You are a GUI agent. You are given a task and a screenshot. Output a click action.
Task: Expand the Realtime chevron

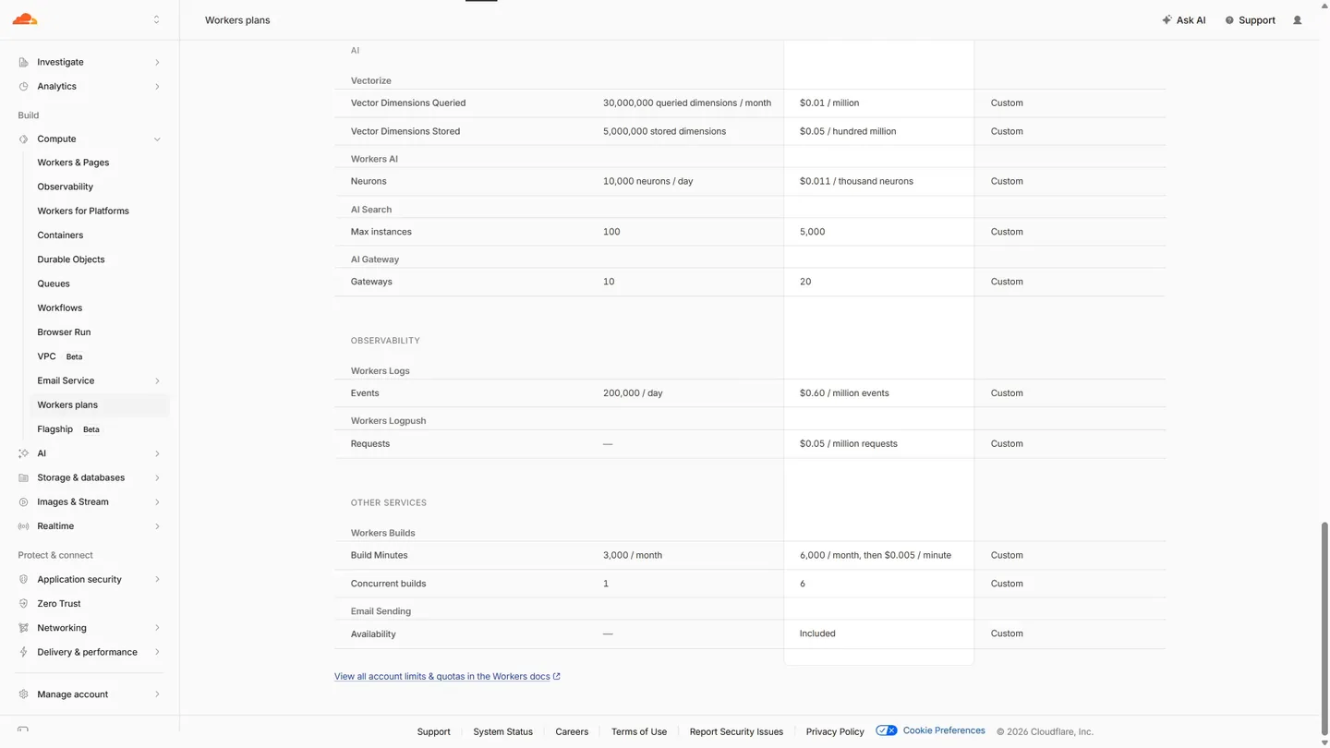click(157, 526)
